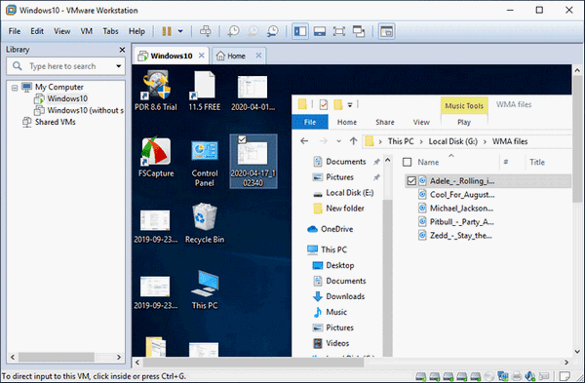Pause the VM with the suspend icon
The height and width of the screenshot is (383, 585).
click(167, 31)
